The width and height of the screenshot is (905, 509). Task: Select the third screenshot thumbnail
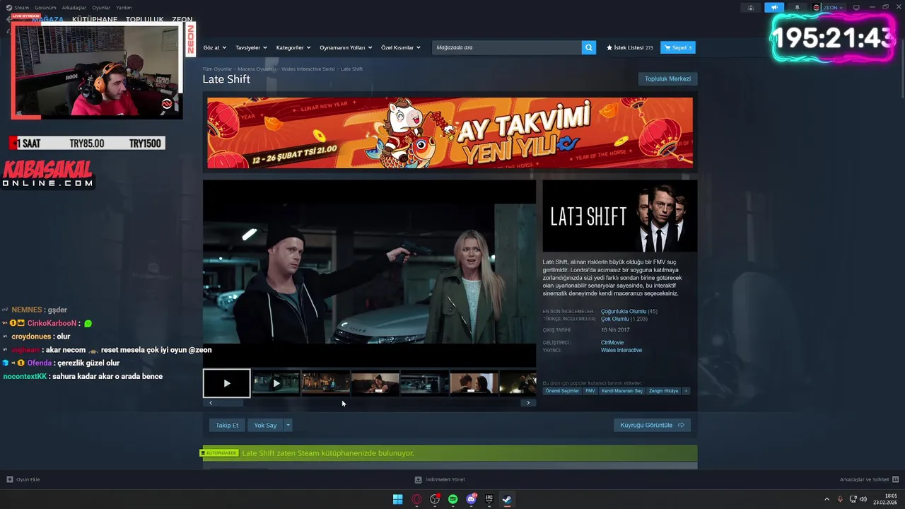click(x=326, y=383)
